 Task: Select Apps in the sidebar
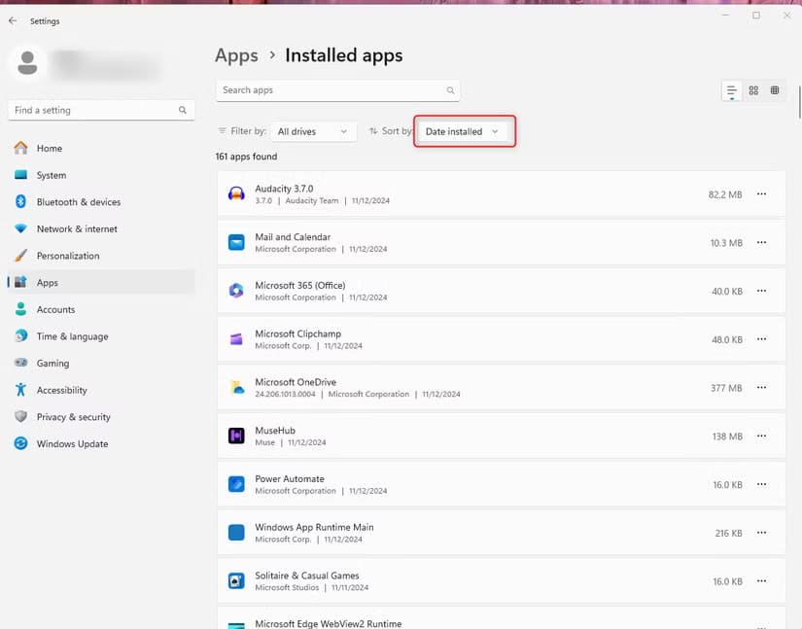click(101, 282)
